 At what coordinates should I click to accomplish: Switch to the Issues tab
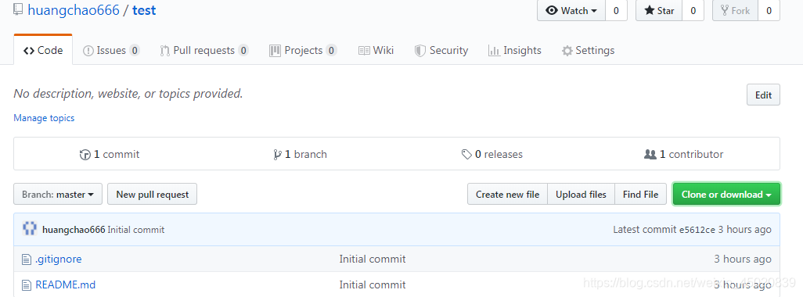click(111, 50)
